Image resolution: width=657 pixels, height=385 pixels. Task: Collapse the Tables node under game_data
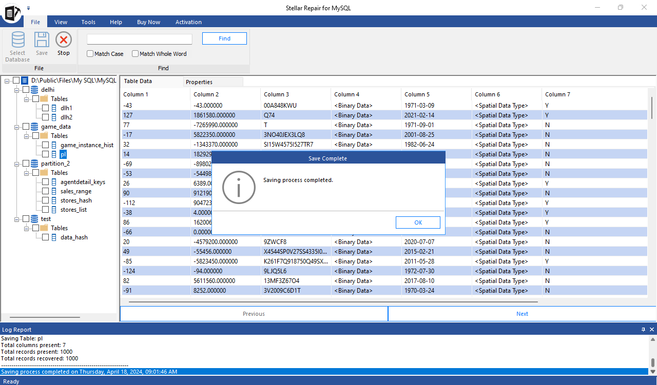27,136
